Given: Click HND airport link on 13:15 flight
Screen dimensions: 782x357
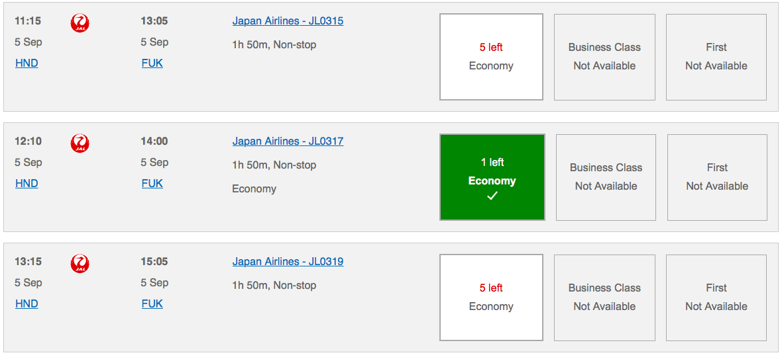Looking at the screenshot, I should coord(27,304).
